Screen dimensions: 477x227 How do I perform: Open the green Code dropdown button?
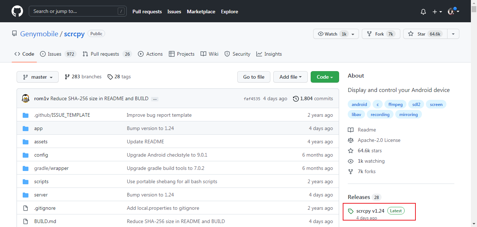[x=325, y=77]
